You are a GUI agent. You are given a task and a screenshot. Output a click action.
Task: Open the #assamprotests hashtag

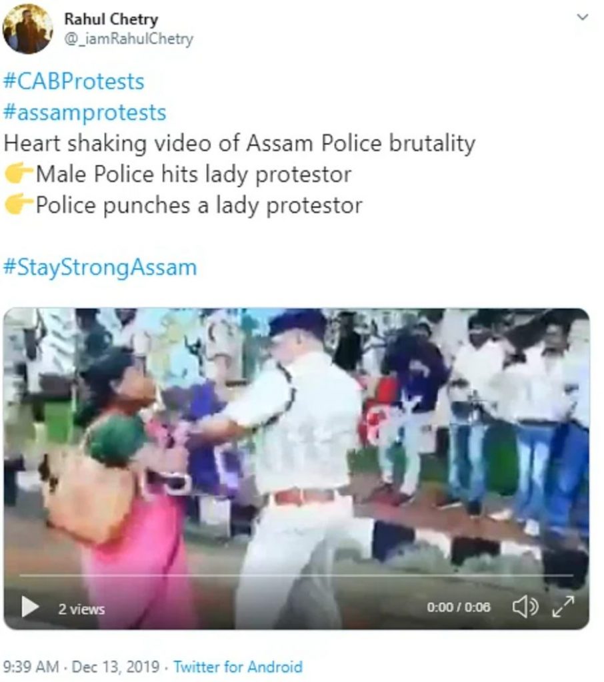(x=85, y=113)
